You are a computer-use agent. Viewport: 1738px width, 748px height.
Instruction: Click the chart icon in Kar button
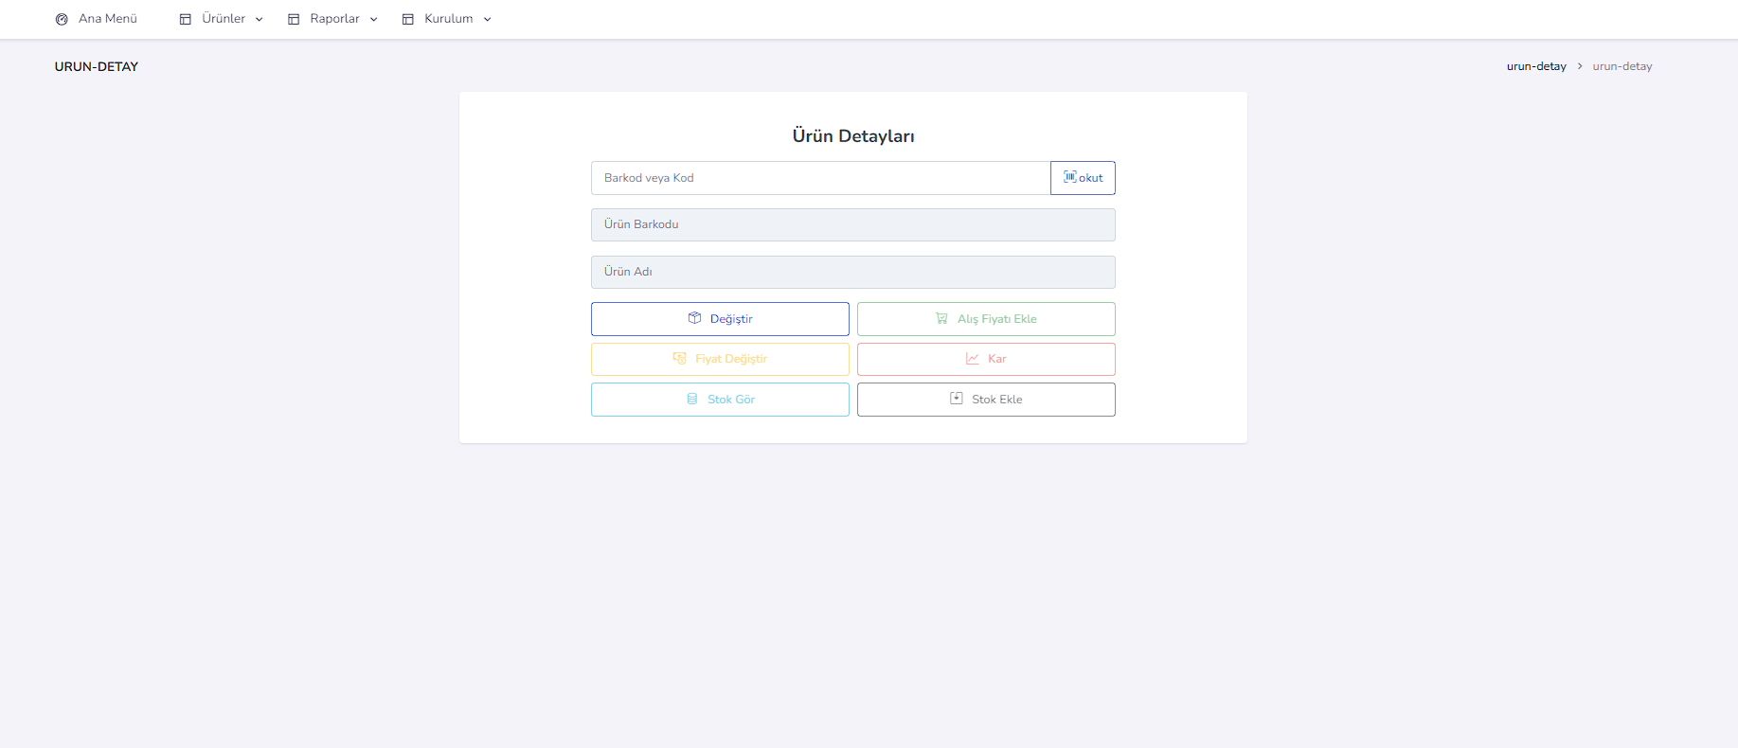(972, 358)
